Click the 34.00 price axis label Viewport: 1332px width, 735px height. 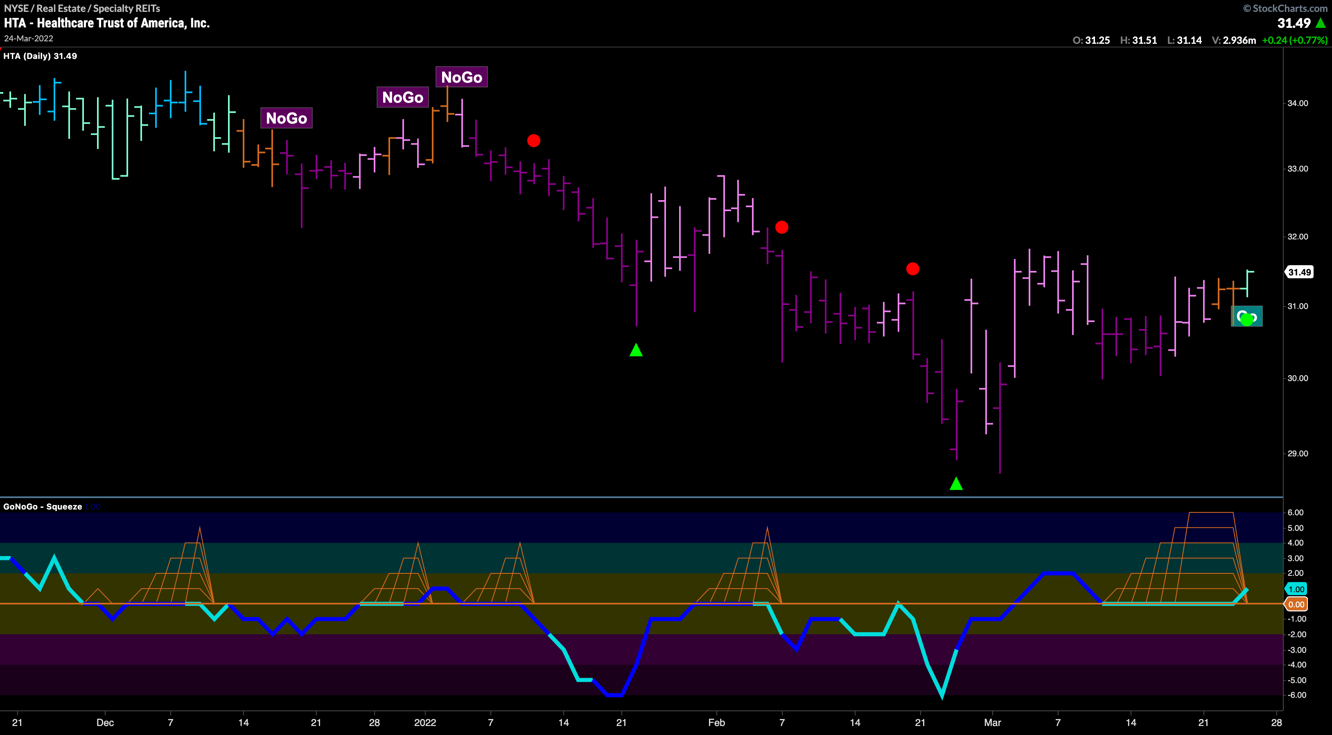(1297, 104)
